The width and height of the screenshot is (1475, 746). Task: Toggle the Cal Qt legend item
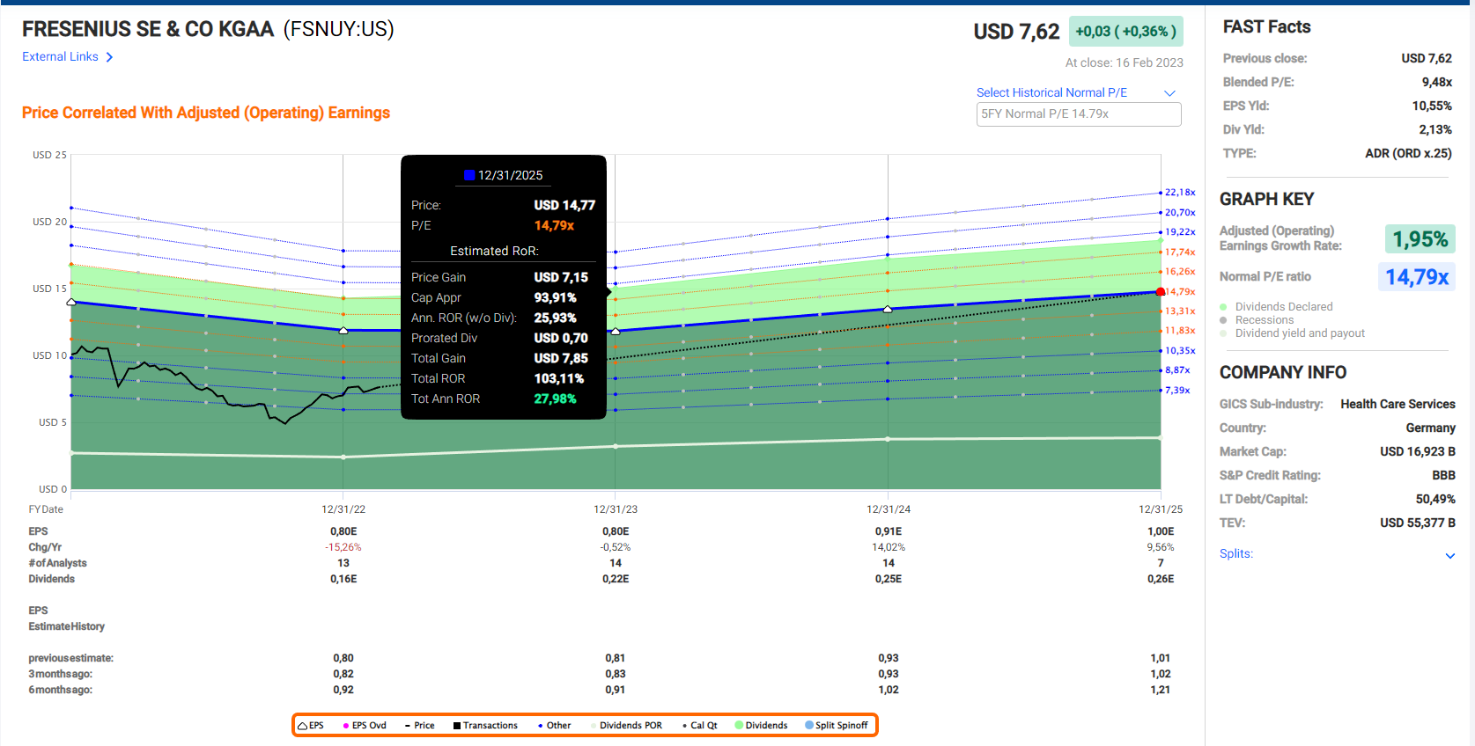pos(684,726)
